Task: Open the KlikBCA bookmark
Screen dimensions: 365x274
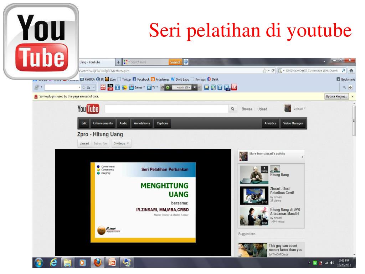Action: 88,79
